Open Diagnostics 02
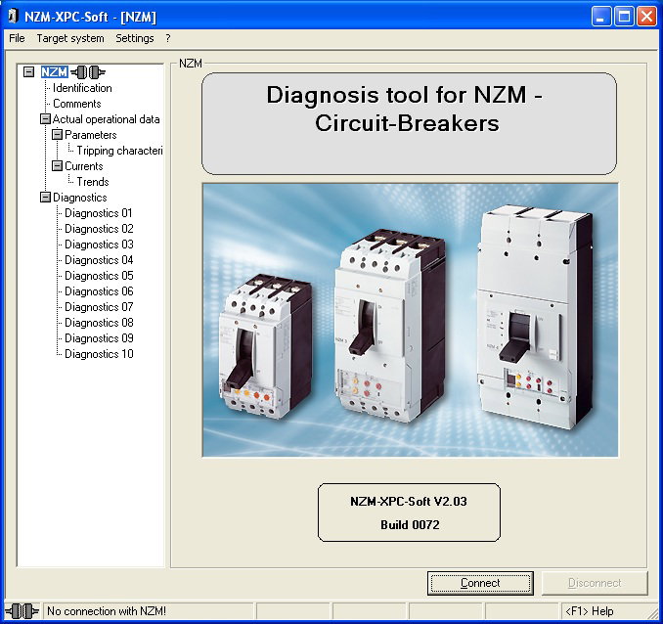Screen dimensions: 663x624 99,229
